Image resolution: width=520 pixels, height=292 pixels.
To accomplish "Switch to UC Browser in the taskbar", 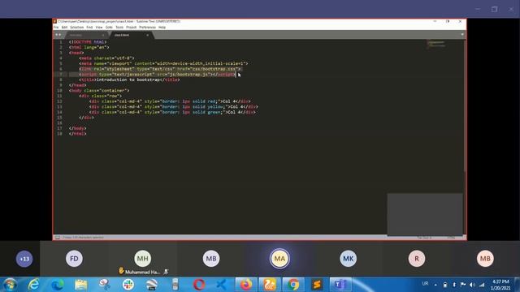I will coord(269,285).
